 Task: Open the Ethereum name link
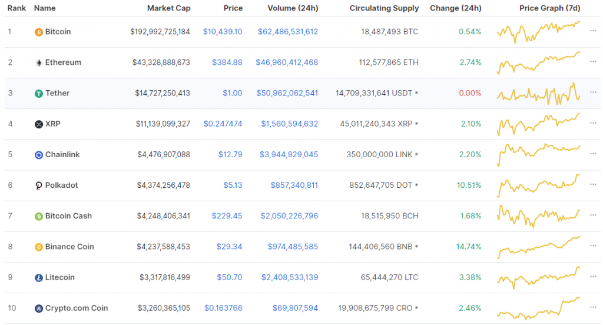[x=63, y=62]
